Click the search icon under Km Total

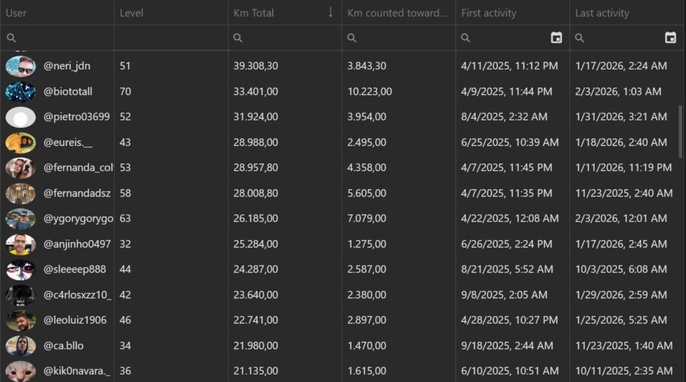[238, 38]
